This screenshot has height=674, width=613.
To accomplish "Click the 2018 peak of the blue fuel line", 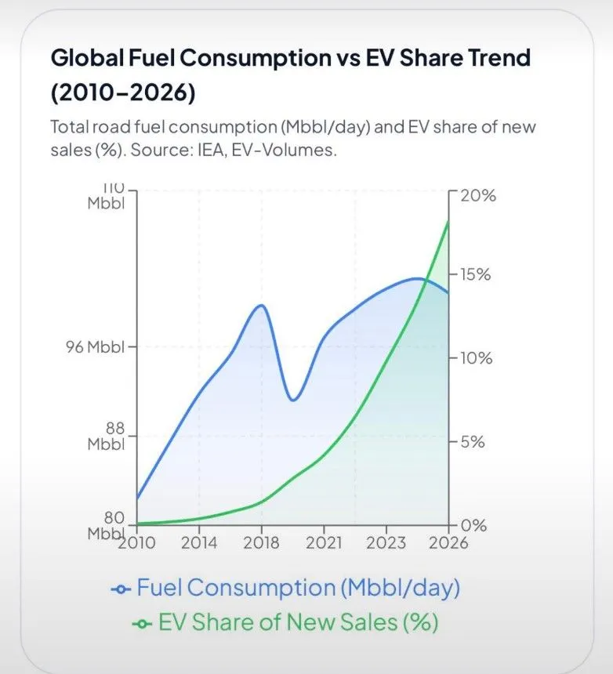I will (x=261, y=305).
